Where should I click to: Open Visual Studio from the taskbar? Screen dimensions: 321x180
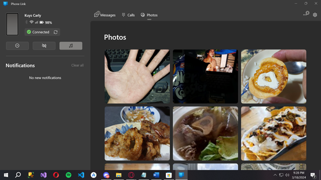[x=44, y=175]
